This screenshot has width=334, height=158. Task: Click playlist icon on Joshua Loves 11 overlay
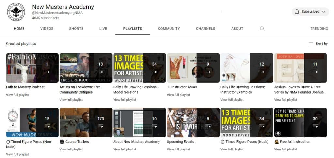[x=315, y=72]
